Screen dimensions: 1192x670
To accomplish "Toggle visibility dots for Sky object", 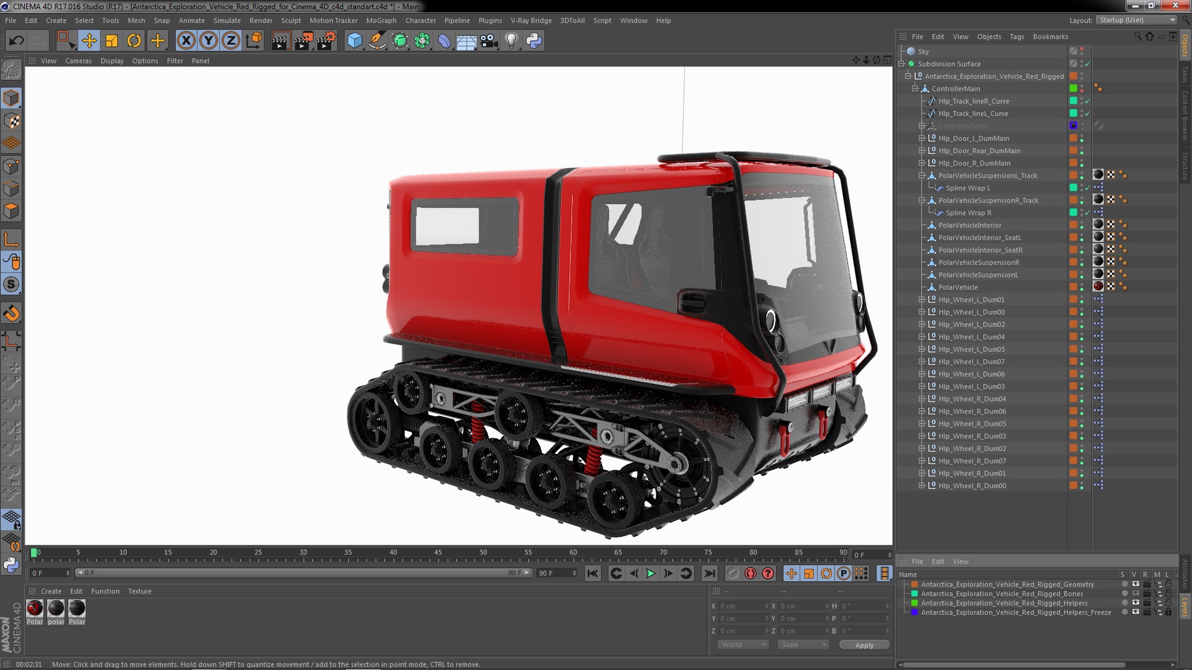I will pos(1081,51).
